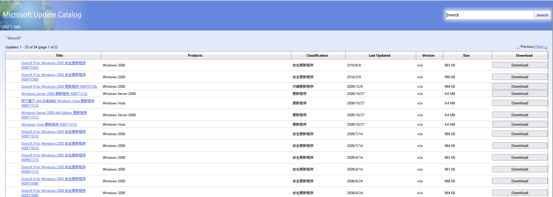Open the help link
The width and height of the screenshot is (553, 197).
(17, 26)
